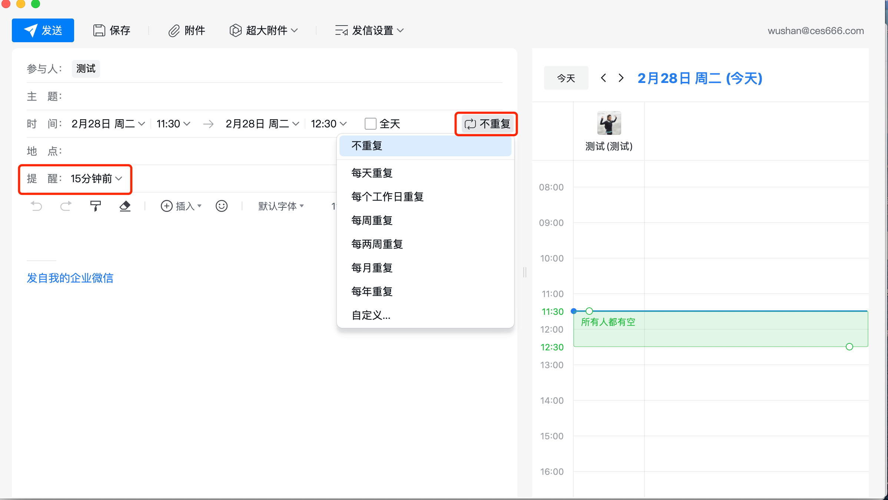The width and height of the screenshot is (888, 500).
Task: Click the text color brush icon
Action: (95, 206)
